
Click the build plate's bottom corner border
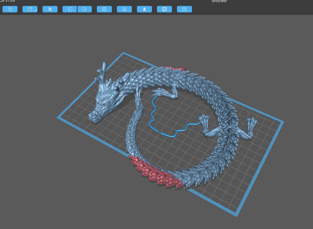pos(237,214)
